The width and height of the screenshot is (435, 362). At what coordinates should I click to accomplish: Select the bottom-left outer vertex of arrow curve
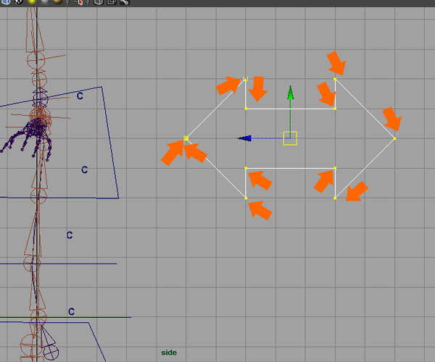tap(246, 198)
